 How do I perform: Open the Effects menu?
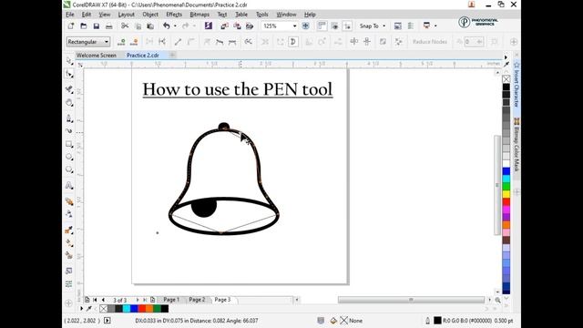174,15
